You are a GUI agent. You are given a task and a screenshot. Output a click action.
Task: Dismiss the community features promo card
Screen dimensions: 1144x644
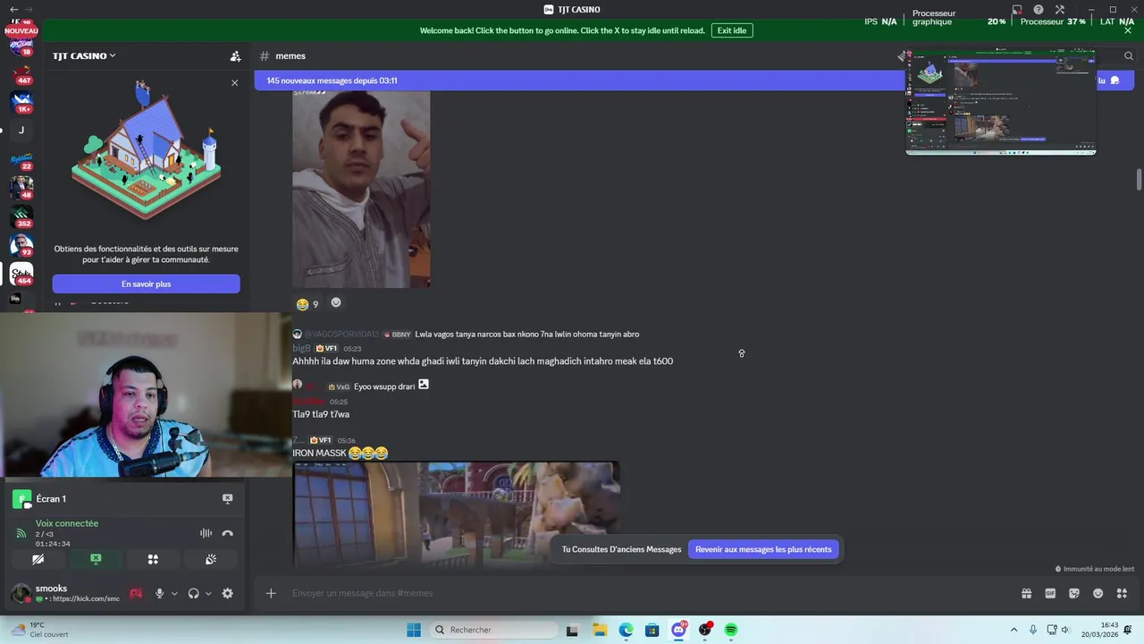[234, 82]
